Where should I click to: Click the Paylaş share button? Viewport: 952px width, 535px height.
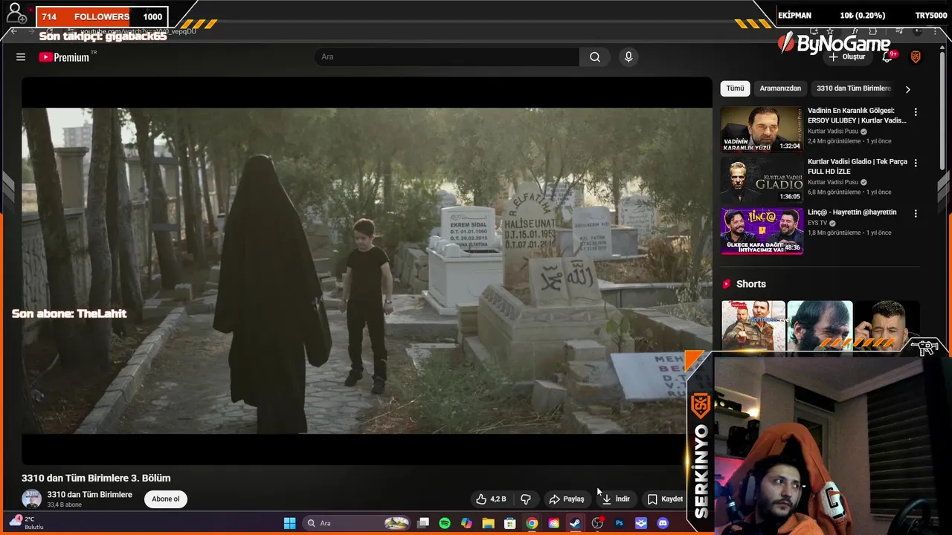coord(566,499)
